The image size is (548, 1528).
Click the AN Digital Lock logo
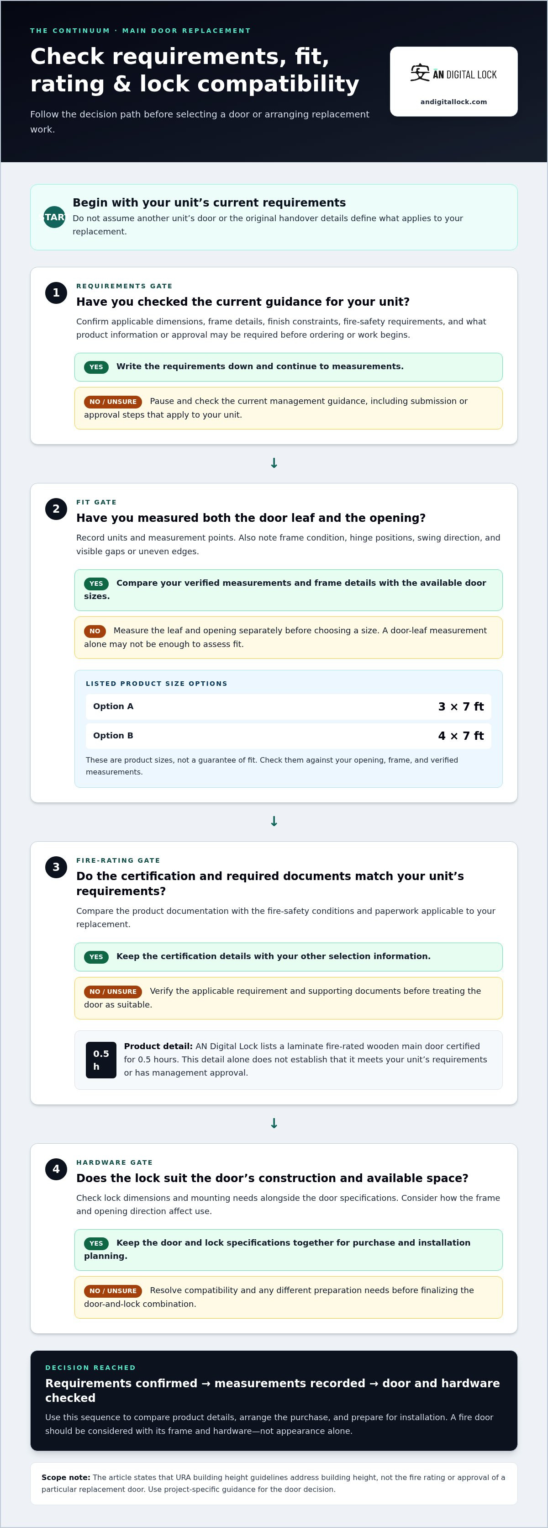[x=454, y=74]
